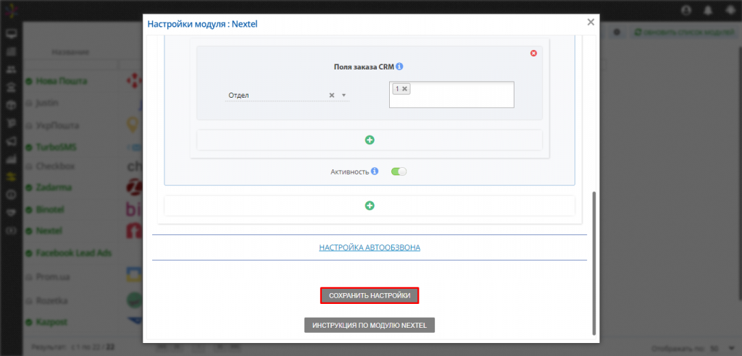Viewport: 742px width, 356px height.
Task: Click the app logo in top-left corner
Action: [x=10, y=9]
